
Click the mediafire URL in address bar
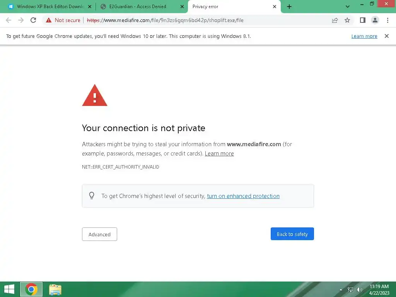165,20
